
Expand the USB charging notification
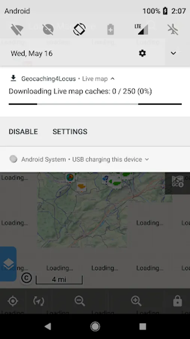(147, 159)
